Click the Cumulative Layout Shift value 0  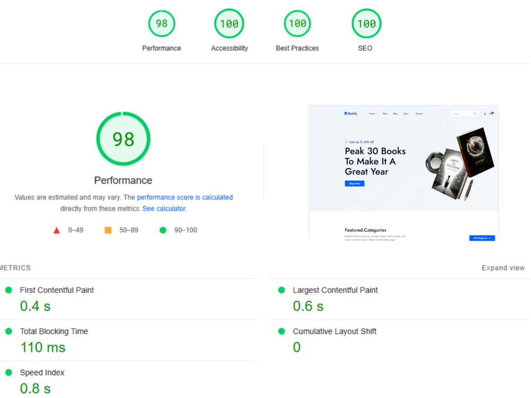297,347
